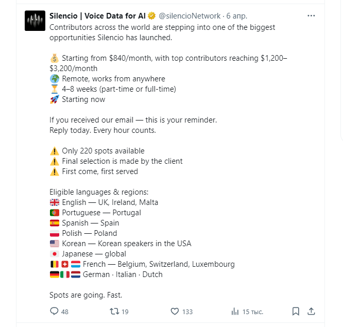Open the three-dot more options menu

[x=311, y=16]
